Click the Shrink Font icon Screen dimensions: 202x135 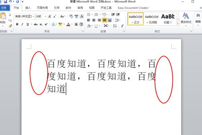(55, 17)
